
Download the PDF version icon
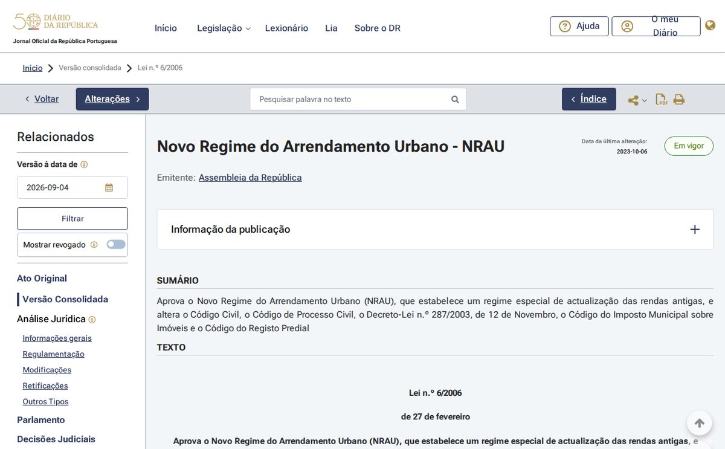tap(662, 100)
